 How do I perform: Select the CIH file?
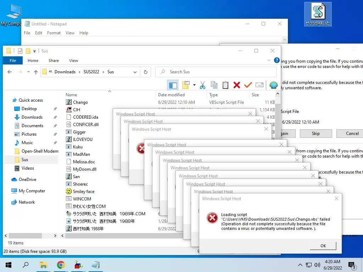(77, 110)
